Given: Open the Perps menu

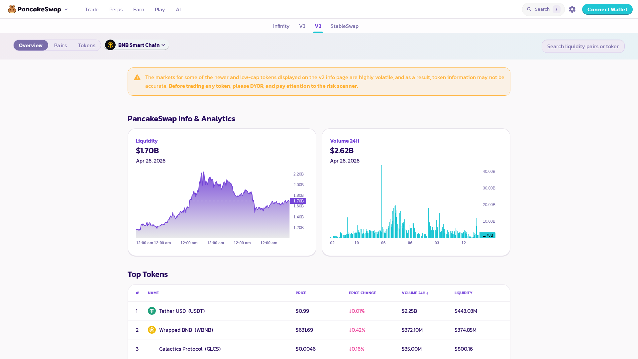Looking at the screenshot, I should 116,9.
